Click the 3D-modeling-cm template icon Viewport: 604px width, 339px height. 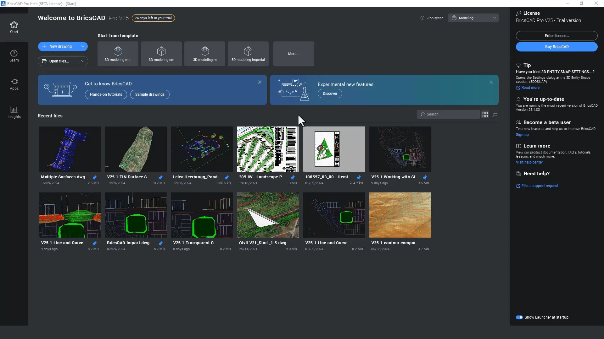point(161,53)
